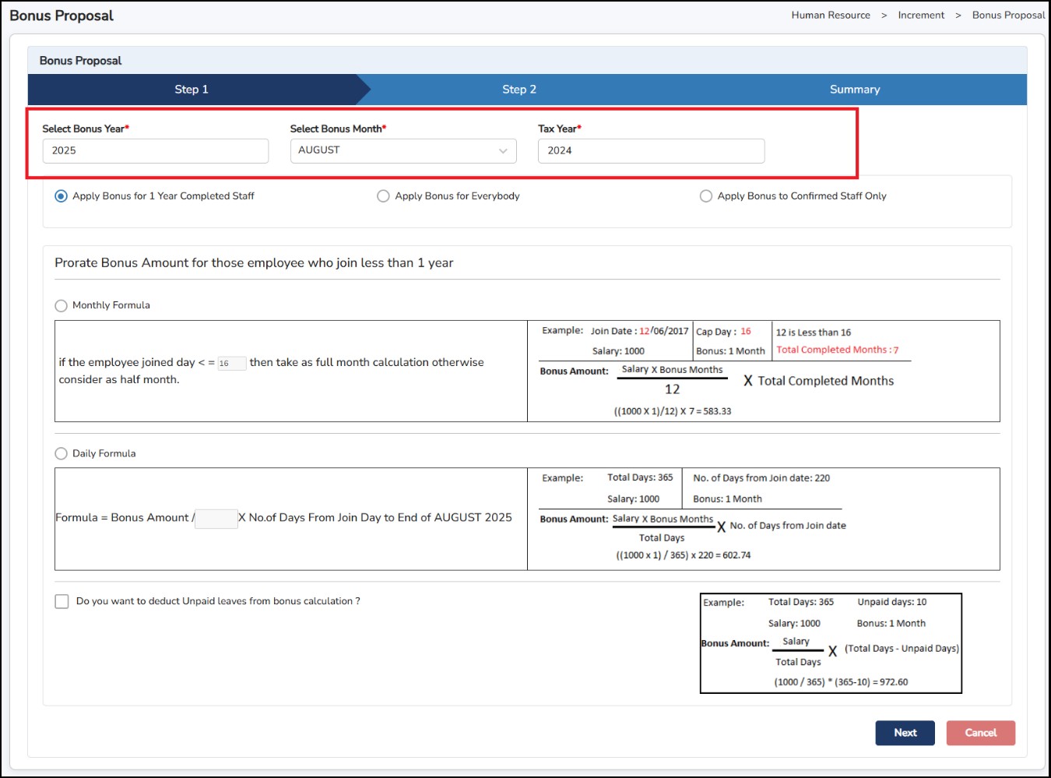The width and height of the screenshot is (1051, 778).
Task: Navigate to Increment breadcrumb link
Action: click(x=921, y=16)
